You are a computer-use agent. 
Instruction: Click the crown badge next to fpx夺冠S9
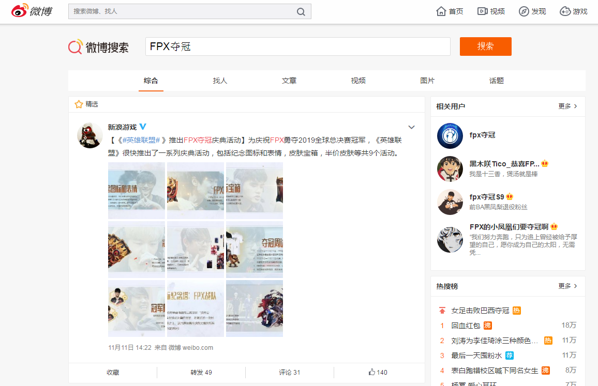510,197
